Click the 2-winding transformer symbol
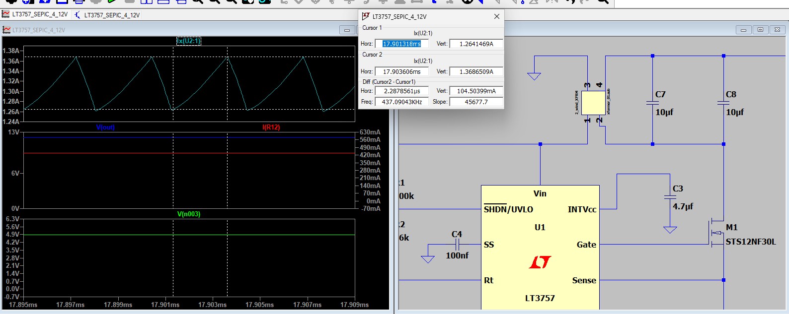Viewport: 789px width, 314px height. click(593, 104)
